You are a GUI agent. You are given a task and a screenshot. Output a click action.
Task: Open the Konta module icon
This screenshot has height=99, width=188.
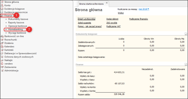pos(2,5)
